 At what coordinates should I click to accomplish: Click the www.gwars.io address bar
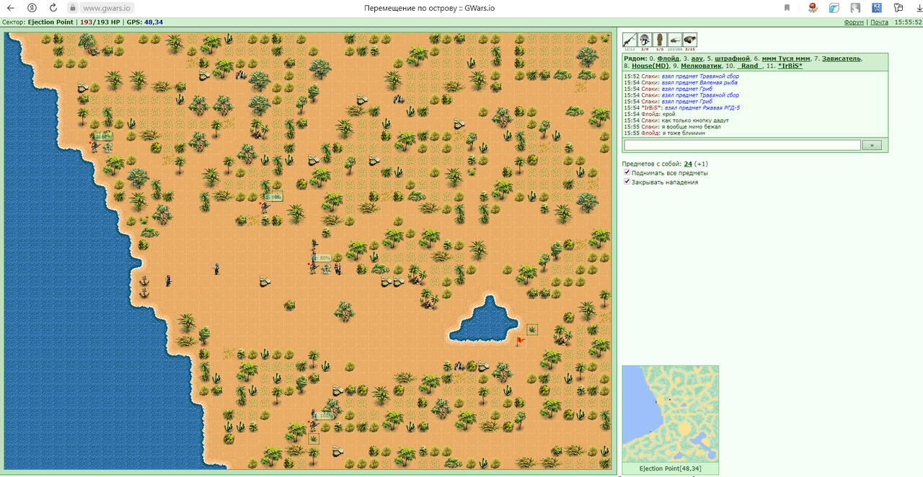coord(106,8)
